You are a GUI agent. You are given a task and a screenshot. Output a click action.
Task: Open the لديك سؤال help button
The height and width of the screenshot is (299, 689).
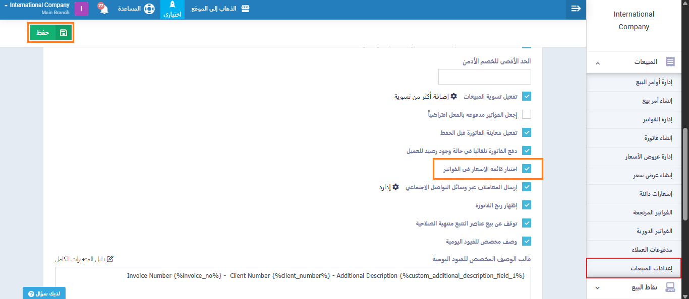click(x=44, y=293)
